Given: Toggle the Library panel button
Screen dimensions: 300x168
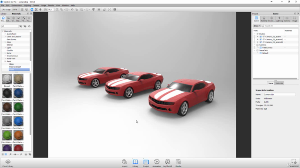Looking at the screenshot, I should 135,163.
